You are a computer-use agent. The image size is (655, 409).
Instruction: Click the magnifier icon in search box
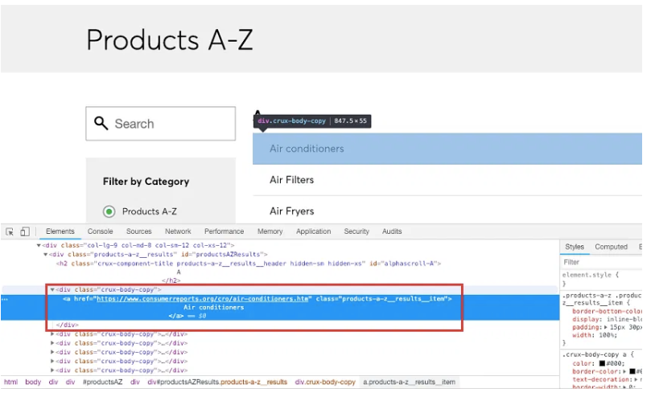click(101, 123)
